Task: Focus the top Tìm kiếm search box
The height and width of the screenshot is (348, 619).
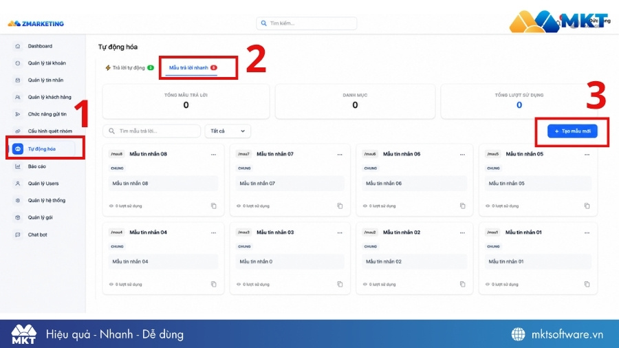Action: click(306, 23)
